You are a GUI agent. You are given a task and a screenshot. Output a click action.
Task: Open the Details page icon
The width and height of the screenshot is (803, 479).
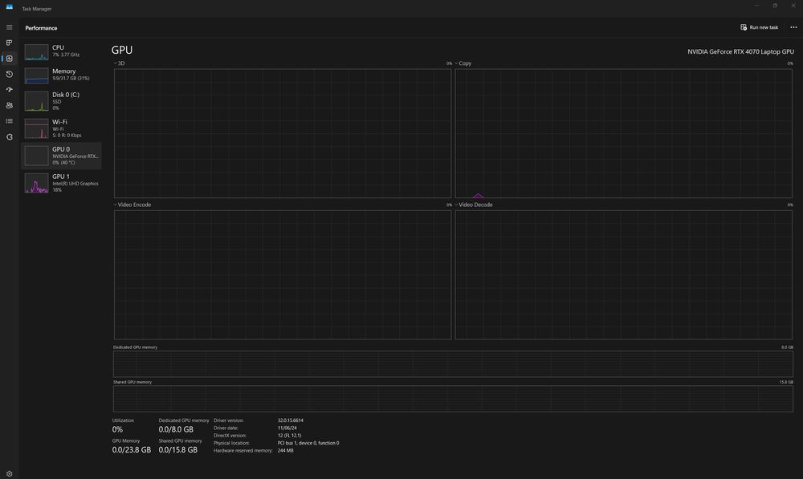[x=9, y=121]
